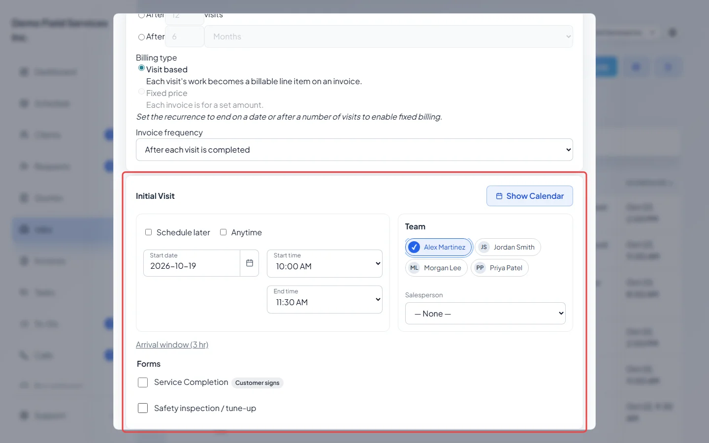The image size is (709, 443).
Task: Click the ML avatar for Morgan Lee
Action: [x=414, y=268]
